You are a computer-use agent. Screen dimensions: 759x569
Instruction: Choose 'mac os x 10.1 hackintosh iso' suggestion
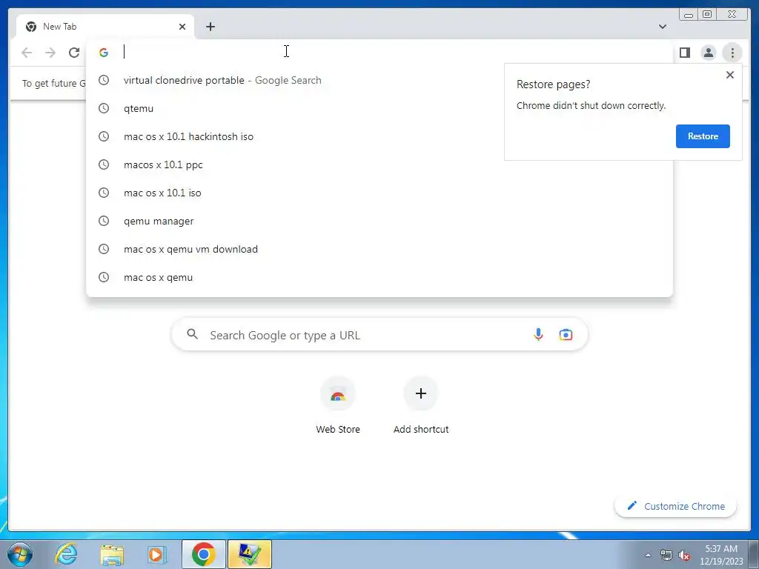tap(379, 136)
